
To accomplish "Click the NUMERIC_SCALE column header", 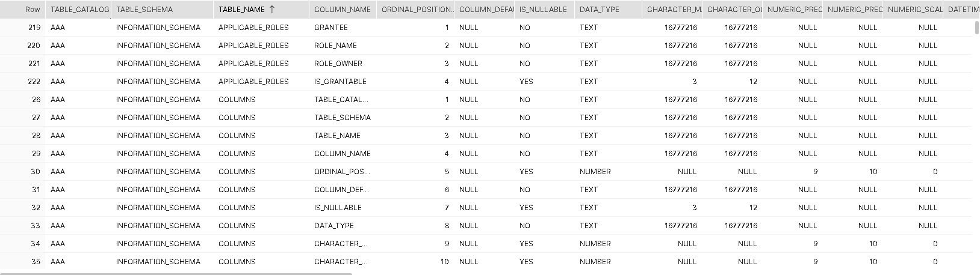I will coord(912,10).
